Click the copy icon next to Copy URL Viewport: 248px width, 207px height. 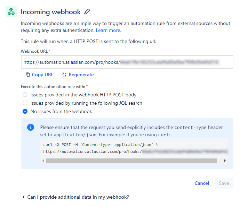click(28, 75)
